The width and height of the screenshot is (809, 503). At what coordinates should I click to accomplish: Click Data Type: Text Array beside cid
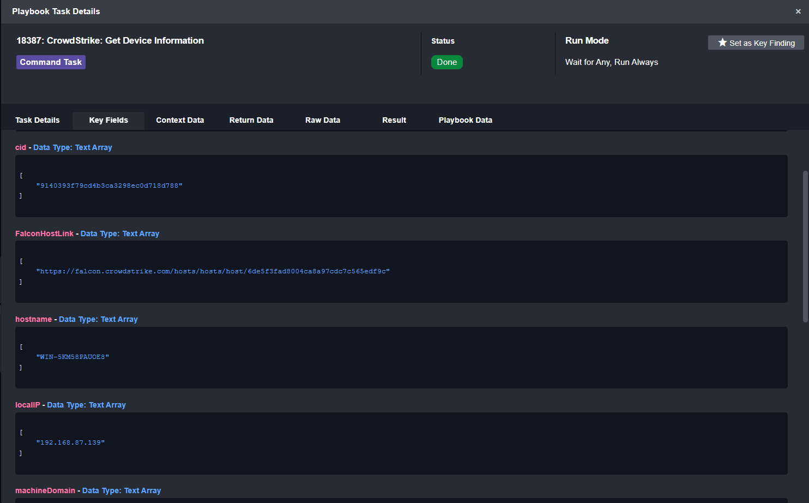(x=73, y=147)
